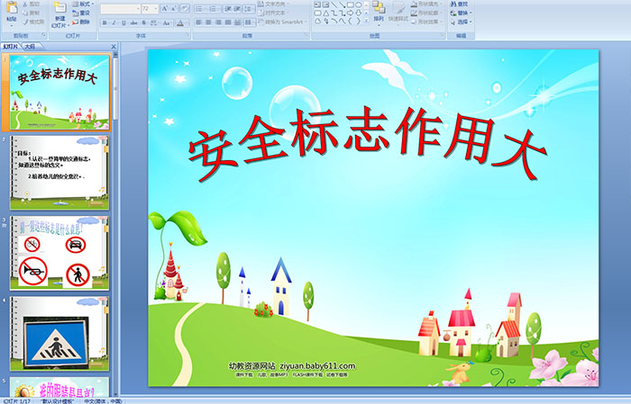Decrease font size with the small A icon

pos(174,8)
